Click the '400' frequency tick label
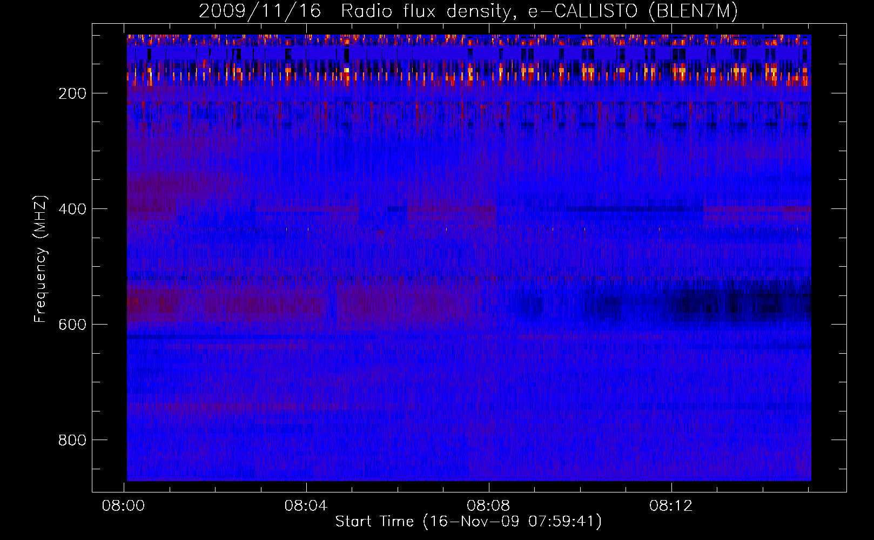Image resolution: width=874 pixels, height=540 pixels. (72, 209)
